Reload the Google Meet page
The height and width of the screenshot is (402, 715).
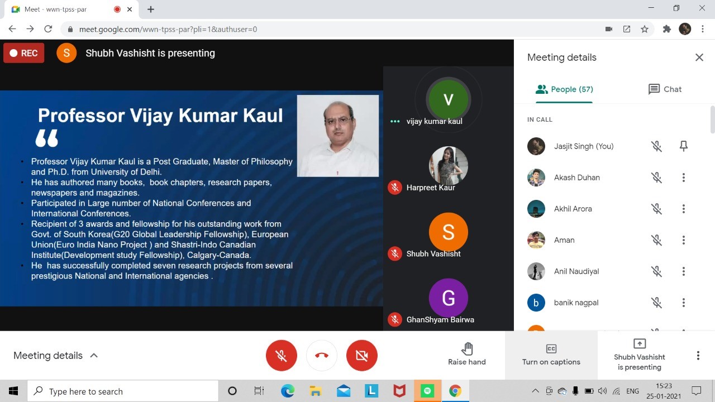tap(48, 29)
